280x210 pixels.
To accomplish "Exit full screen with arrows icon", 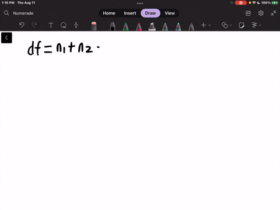I will 274,13.
